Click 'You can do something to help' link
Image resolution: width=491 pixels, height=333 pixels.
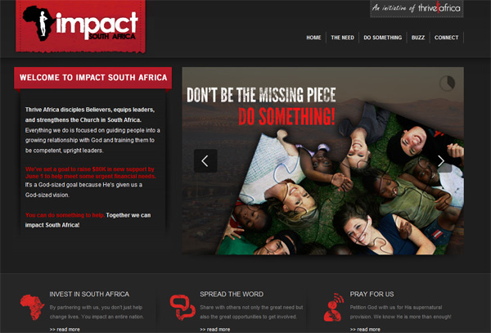point(65,215)
